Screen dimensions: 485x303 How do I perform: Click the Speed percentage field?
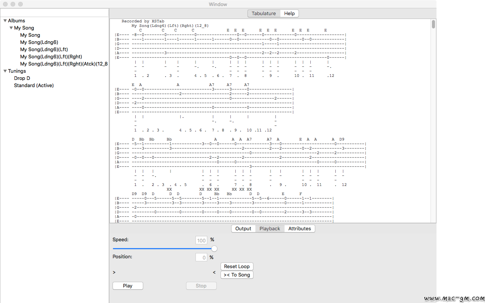pos(201,241)
